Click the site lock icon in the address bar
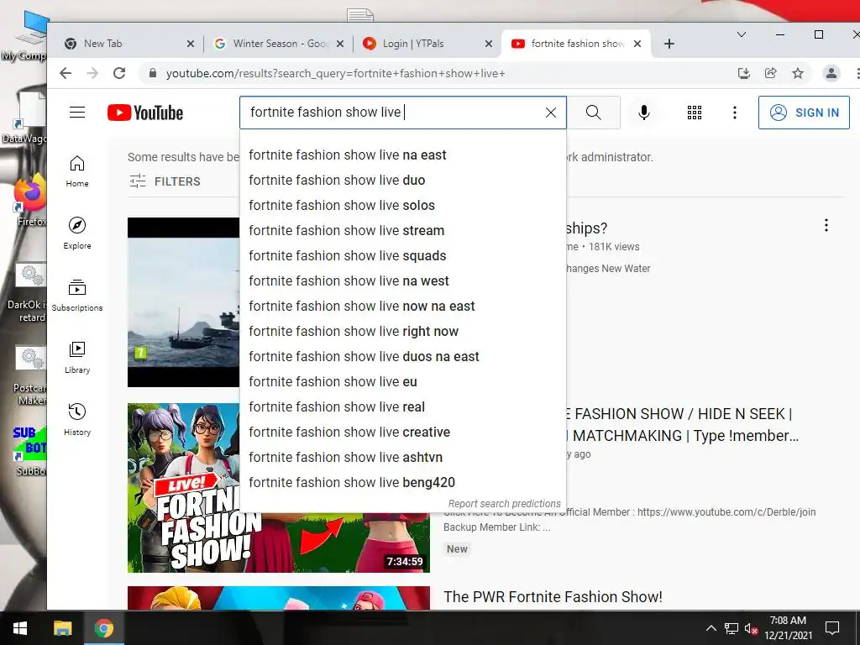 [153, 73]
